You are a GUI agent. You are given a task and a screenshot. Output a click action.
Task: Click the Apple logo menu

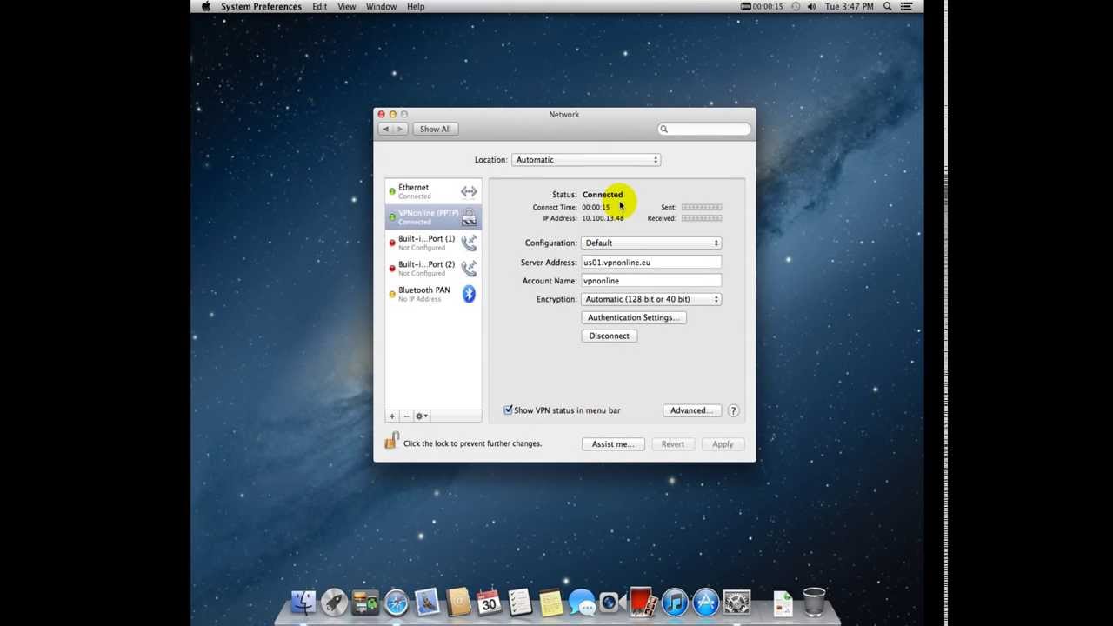tap(206, 6)
